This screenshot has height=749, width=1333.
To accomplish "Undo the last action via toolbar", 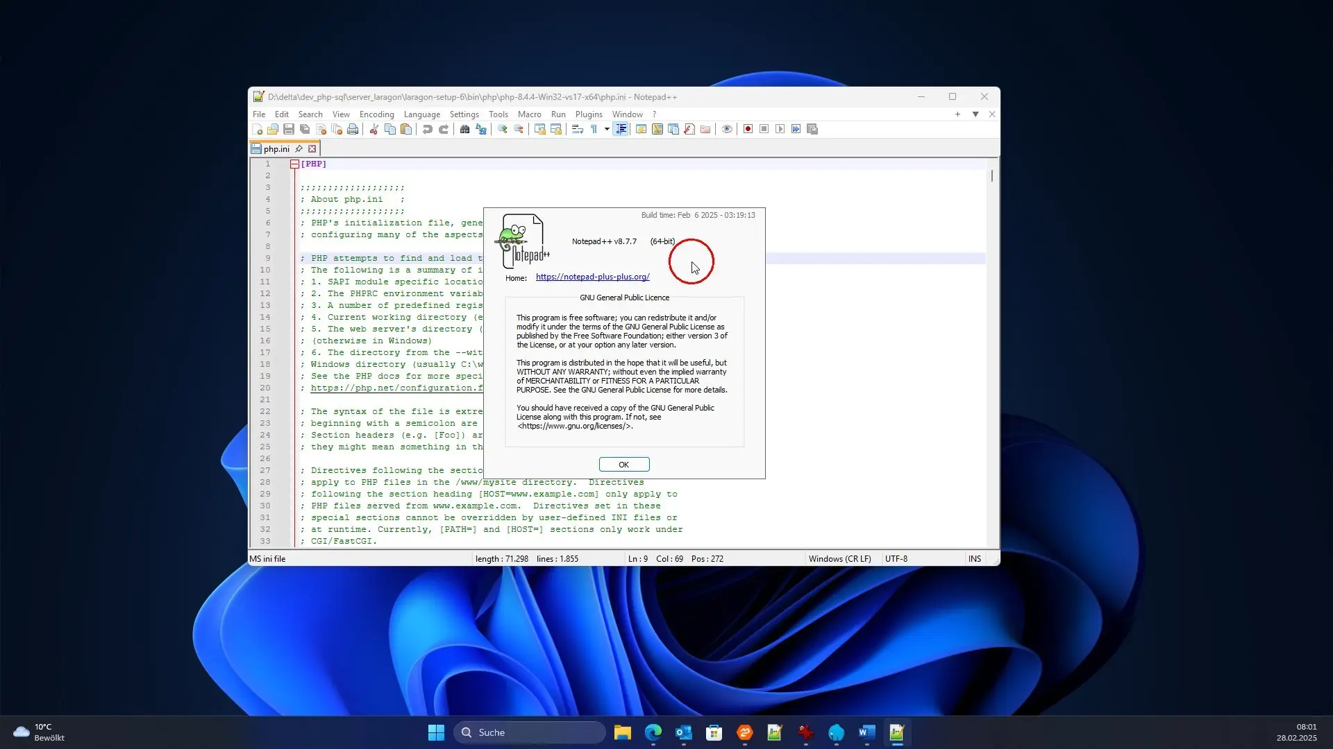I will pyautogui.click(x=427, y=129).
